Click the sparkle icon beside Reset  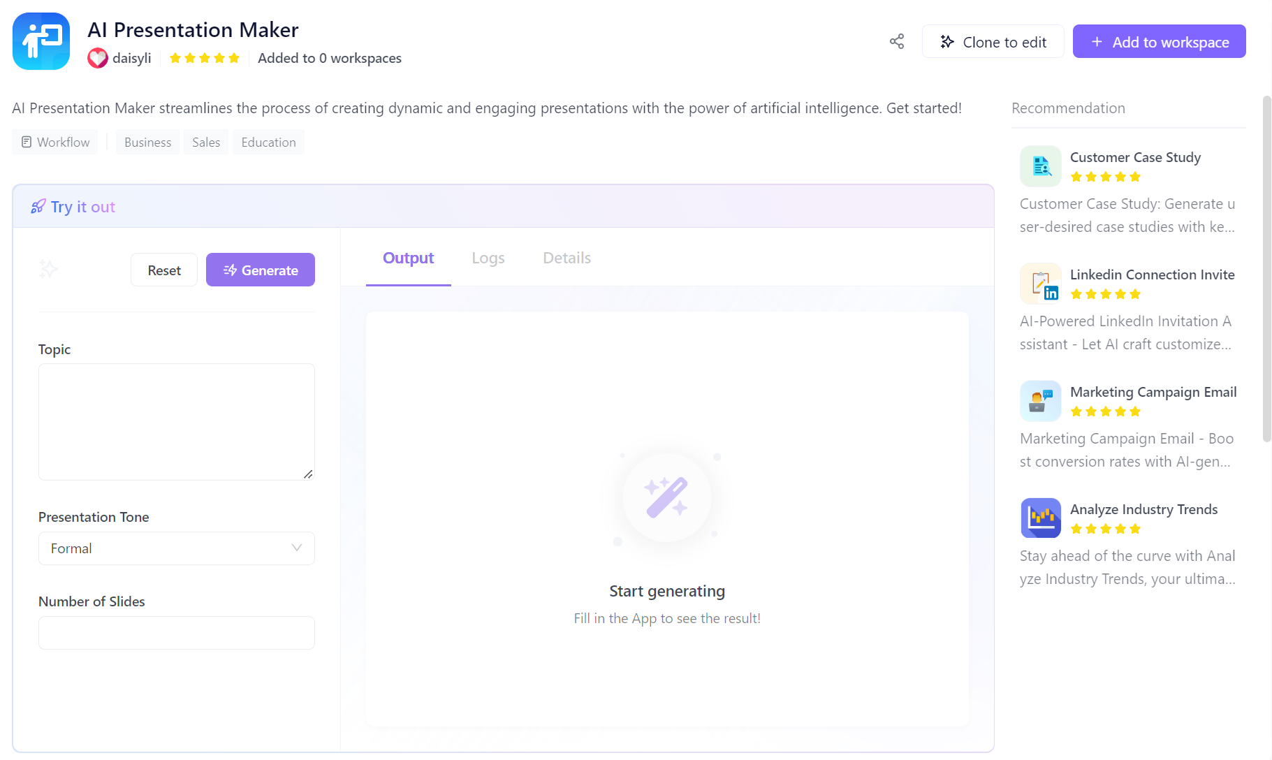48,269
